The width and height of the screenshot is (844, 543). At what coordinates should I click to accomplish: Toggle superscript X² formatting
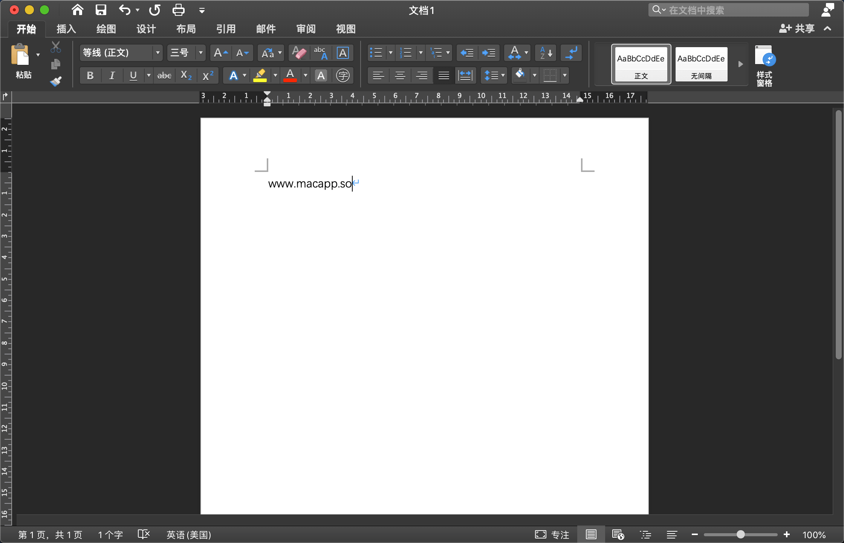(208, 75)
